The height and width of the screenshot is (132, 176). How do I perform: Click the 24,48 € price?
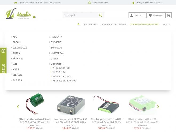pos(66,128)
